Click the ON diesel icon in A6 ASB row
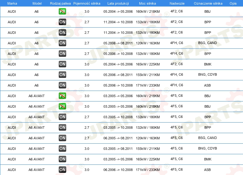Image resolution: width=243 pixels, height=175 pixels. [62, 85]
